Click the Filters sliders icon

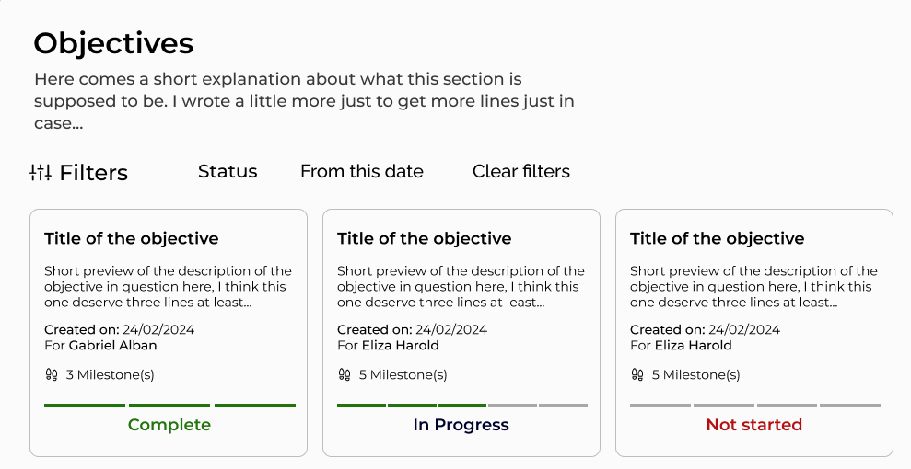pos(41,172)
